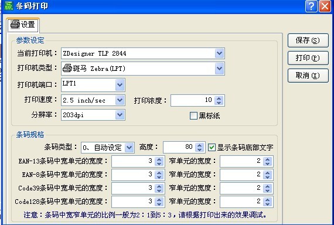Click the 参数设定 group label
The width and height of the screenshot is (334, 225).
click(x=30, y=40)
